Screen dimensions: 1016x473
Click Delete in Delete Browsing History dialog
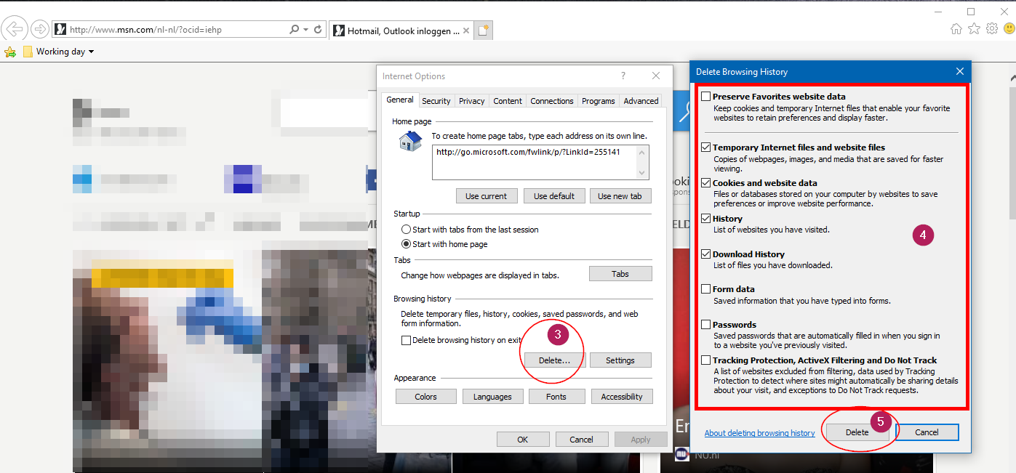tap(857, 432)
